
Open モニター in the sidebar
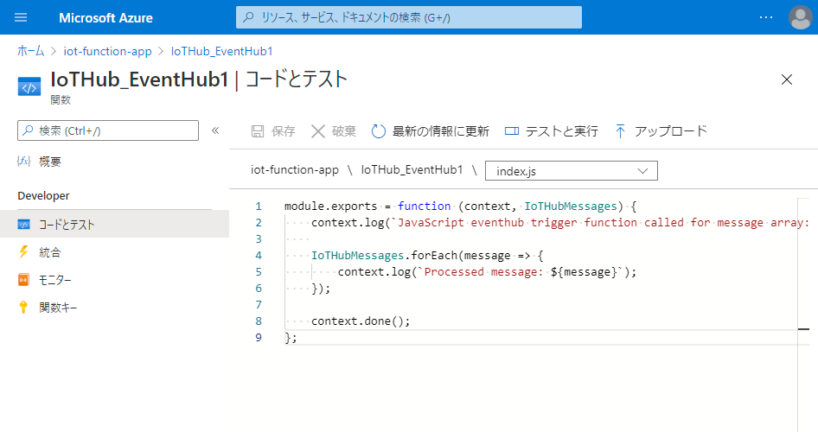point(55,280)
